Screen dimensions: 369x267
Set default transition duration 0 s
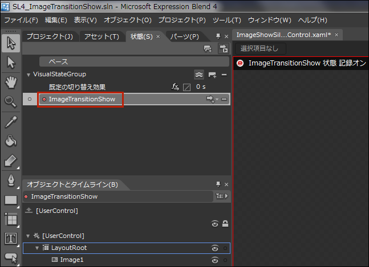201,87
